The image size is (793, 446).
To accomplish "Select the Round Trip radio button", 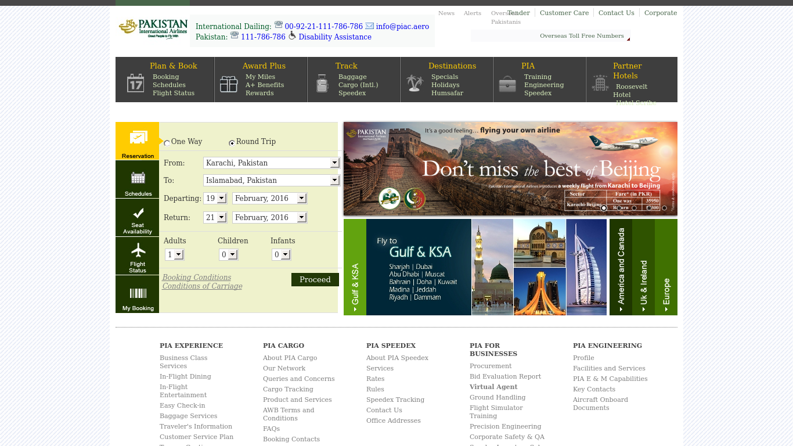I will pyautogui.click(x=232, y=143).
